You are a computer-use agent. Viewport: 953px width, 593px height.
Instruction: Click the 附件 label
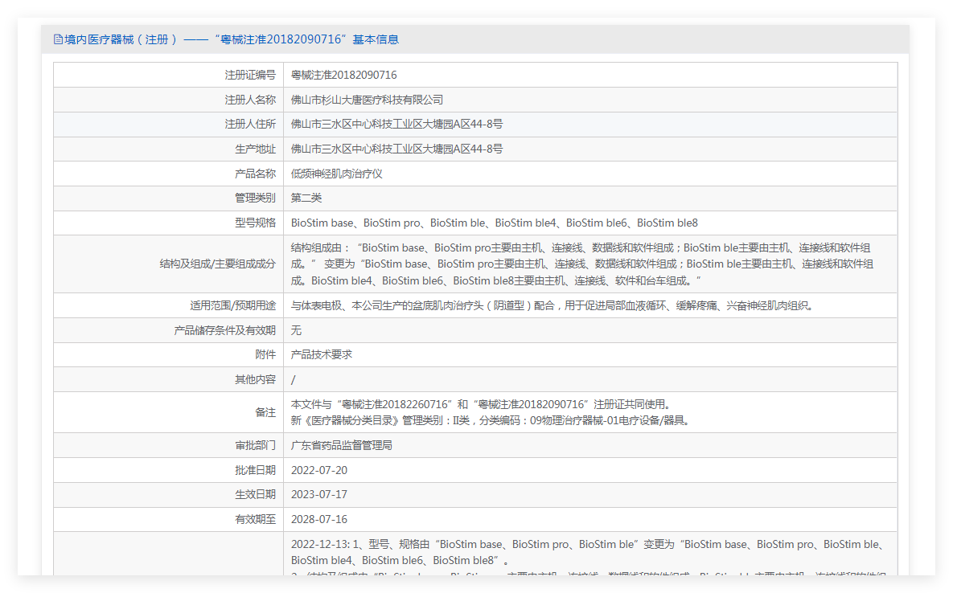(265, 354)
